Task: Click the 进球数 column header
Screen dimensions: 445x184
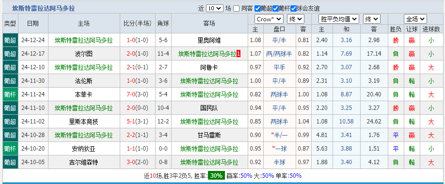Action: click(431, 29)
